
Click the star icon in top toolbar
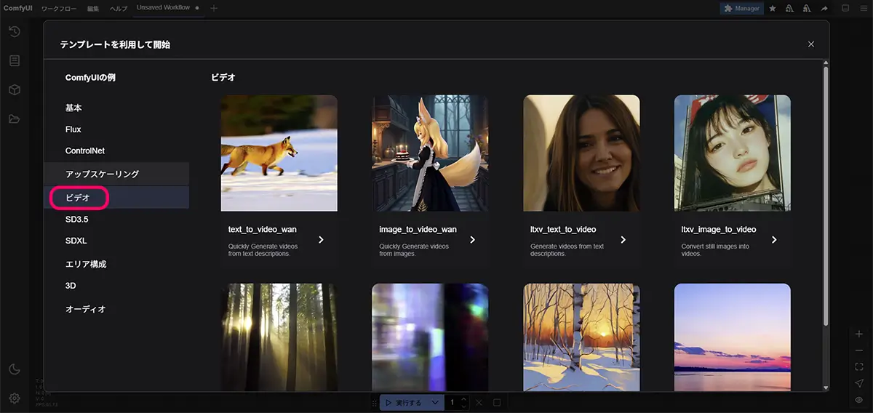[x=772, y=9]
